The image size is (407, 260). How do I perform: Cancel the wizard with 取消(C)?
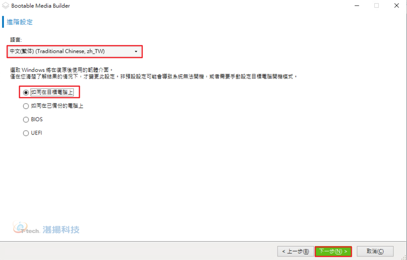coord(375,251)
